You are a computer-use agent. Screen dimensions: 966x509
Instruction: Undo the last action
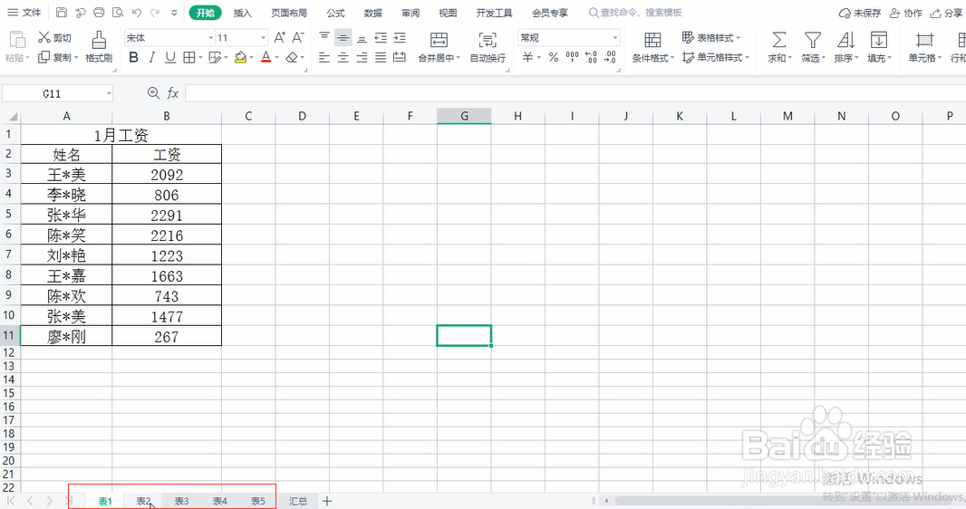137,13
